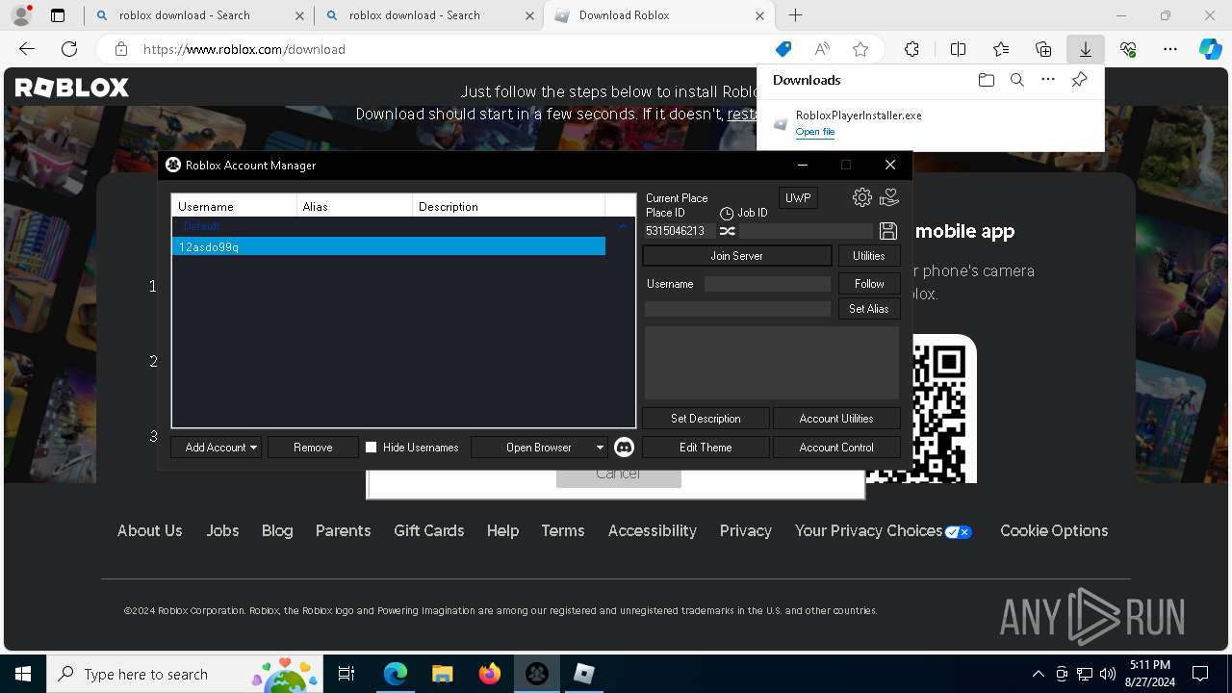Expand the Add Account dropdown arrow
This screenshot has width=1232, height=693.
click(253, 448)
